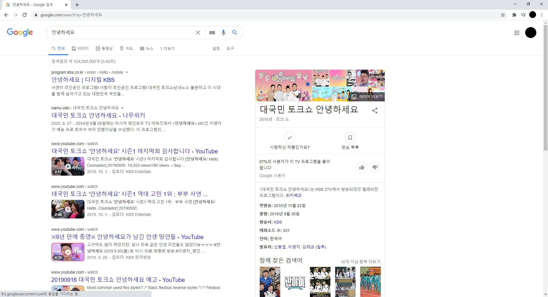Open the media control icon in toolbar
Image resolution: width=548 pixels, height=297 pixels.
[523, 15]
